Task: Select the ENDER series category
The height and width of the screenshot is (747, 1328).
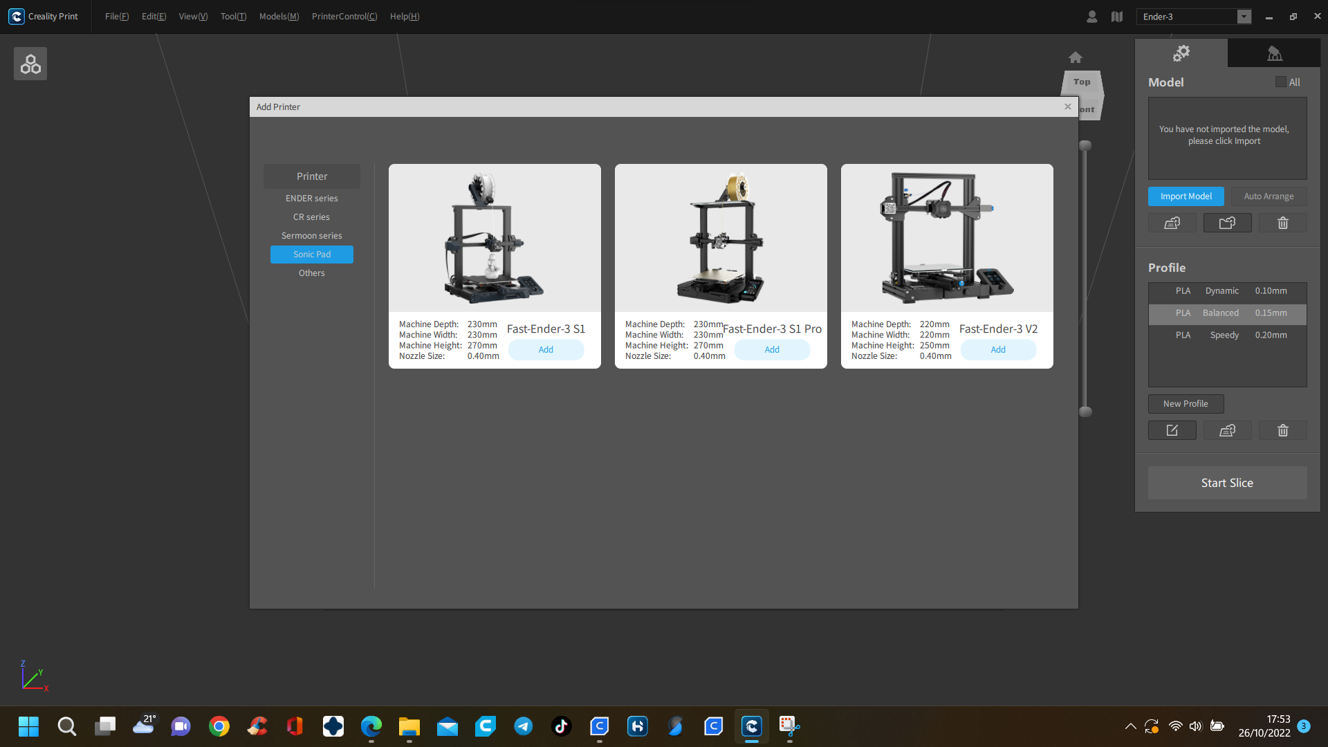Action: click(x=311, y=199)
